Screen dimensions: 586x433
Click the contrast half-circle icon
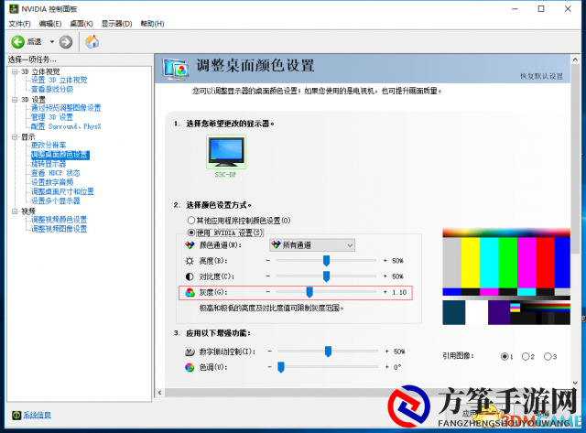tap(190, 276)
